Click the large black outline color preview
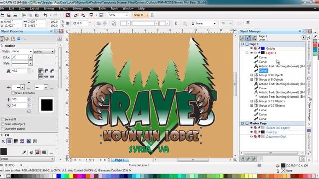This screenshot has width=319, height=179. tap(47, 105)
